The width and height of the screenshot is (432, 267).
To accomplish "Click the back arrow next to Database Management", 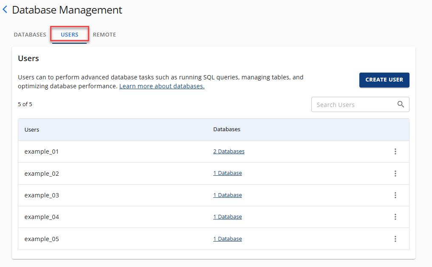I will pos(5,10).
